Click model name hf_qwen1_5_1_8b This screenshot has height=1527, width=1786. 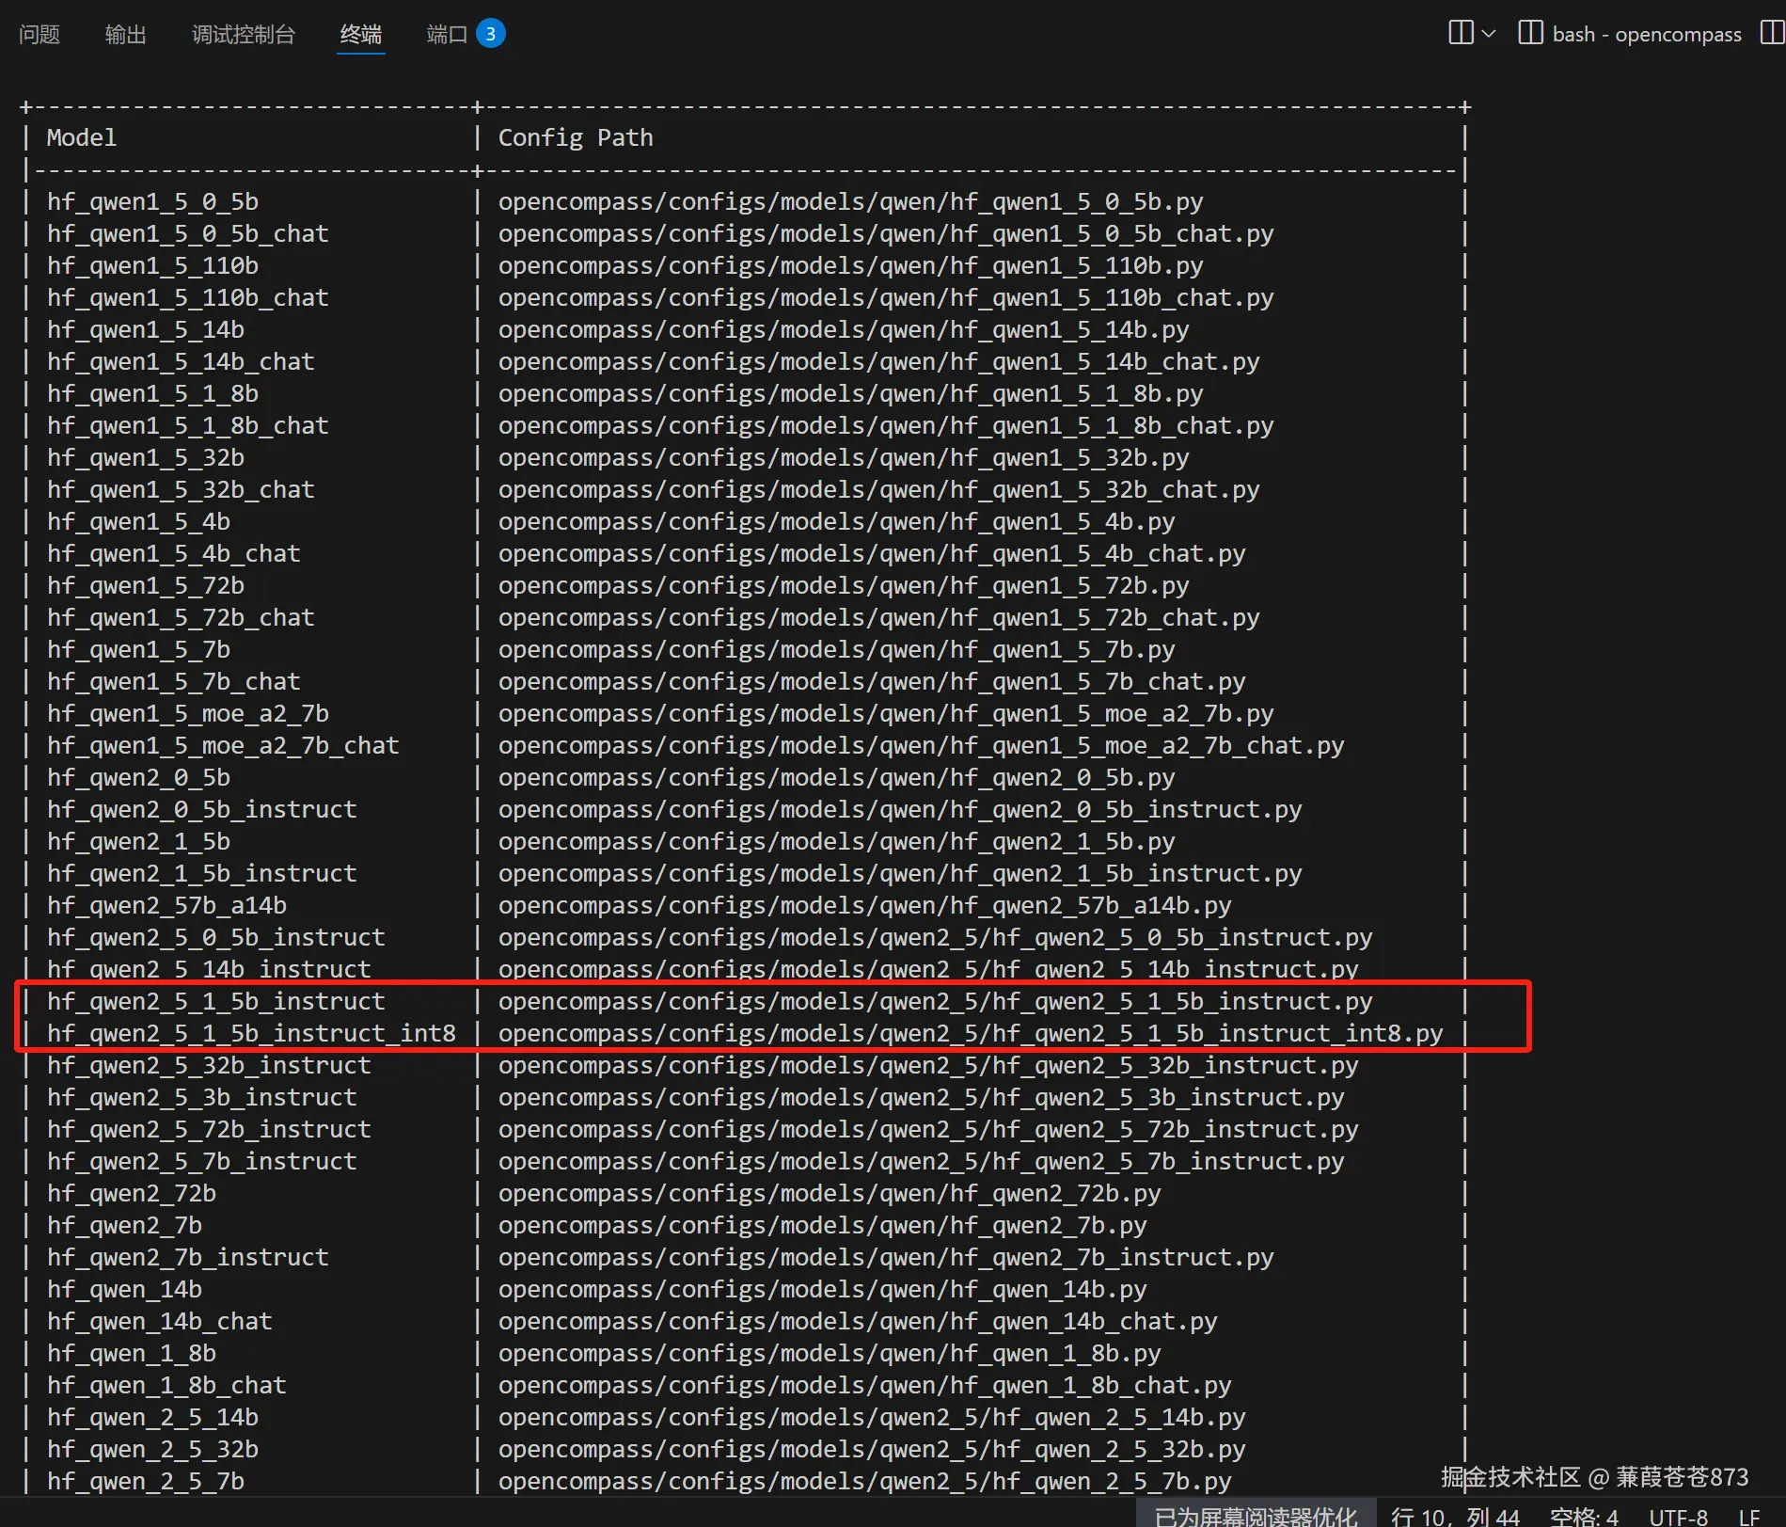(152, 393)
